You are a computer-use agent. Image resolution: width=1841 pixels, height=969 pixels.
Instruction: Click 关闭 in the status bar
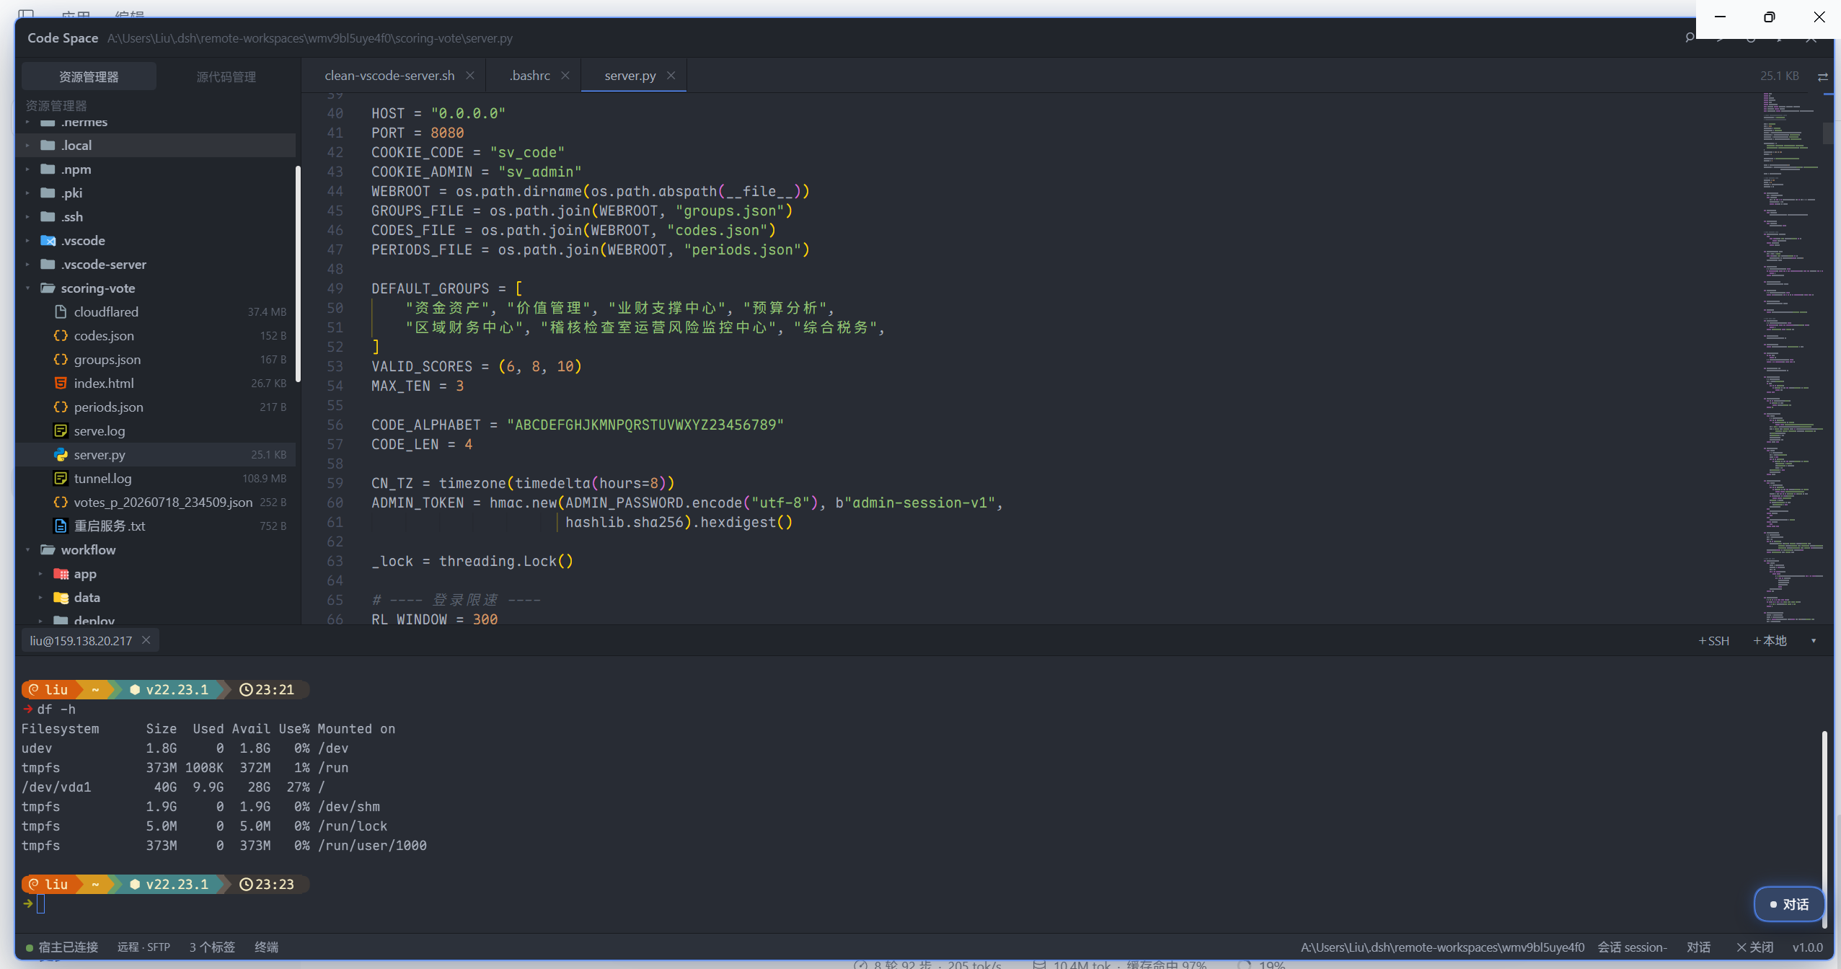[1754, 947]
